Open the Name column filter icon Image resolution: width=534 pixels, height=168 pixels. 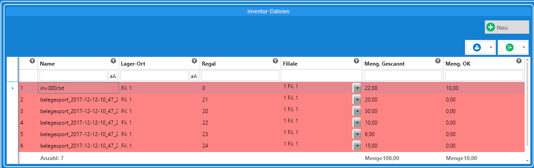[x=113, y=61]
